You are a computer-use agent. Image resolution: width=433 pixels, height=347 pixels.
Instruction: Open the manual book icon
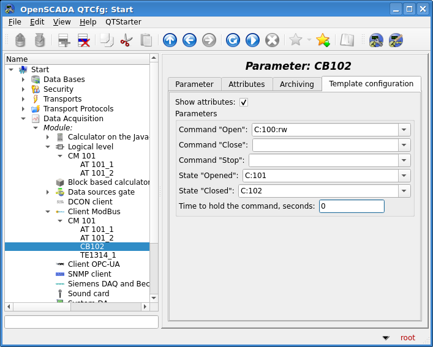pyautogui.click(x=347, y=40)
